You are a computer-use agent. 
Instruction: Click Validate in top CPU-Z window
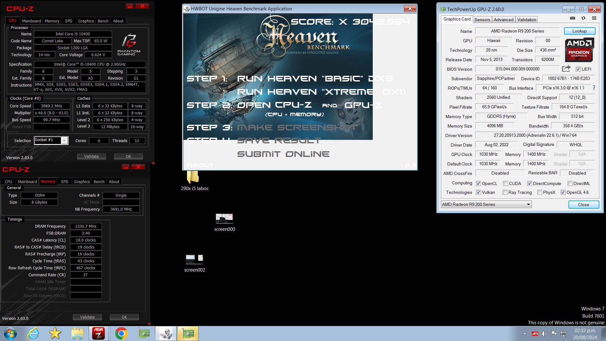[92, 156]
